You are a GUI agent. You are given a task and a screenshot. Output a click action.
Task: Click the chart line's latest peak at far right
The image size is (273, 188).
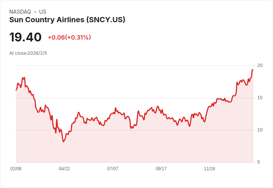[253, 70]
